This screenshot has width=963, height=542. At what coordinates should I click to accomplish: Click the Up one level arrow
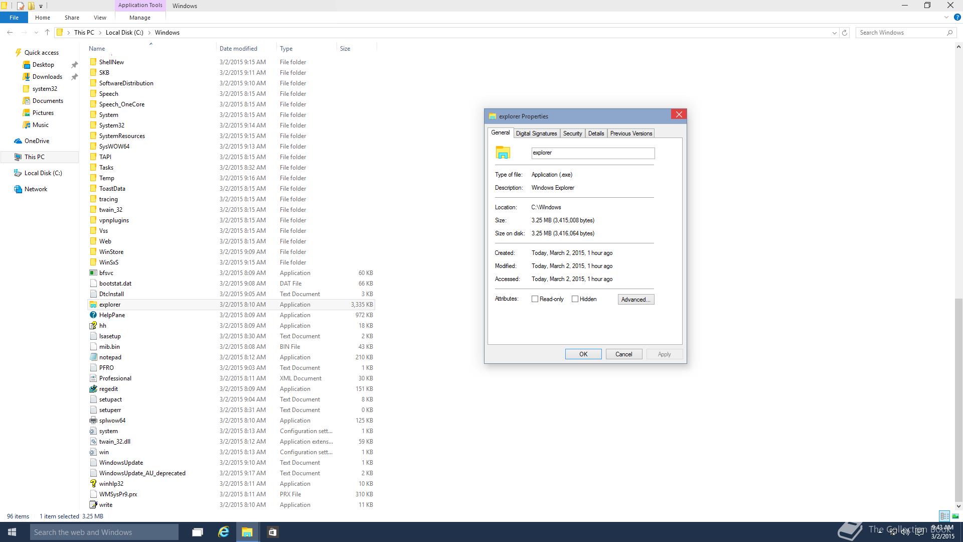pyautogui.click(x=47, y=33)
